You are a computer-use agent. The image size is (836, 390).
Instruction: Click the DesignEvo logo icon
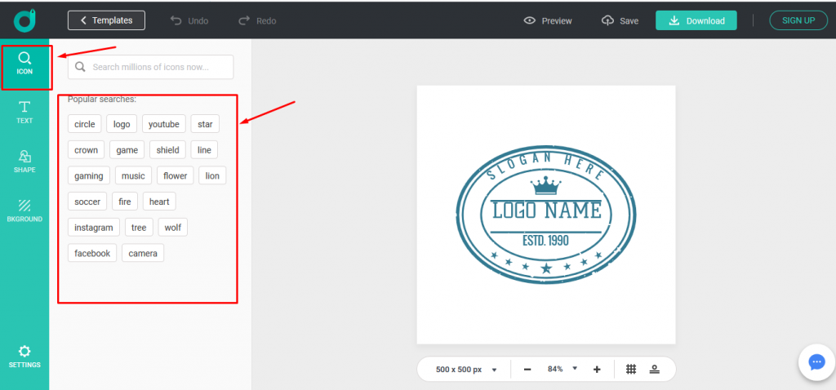(x=24, y=20)
